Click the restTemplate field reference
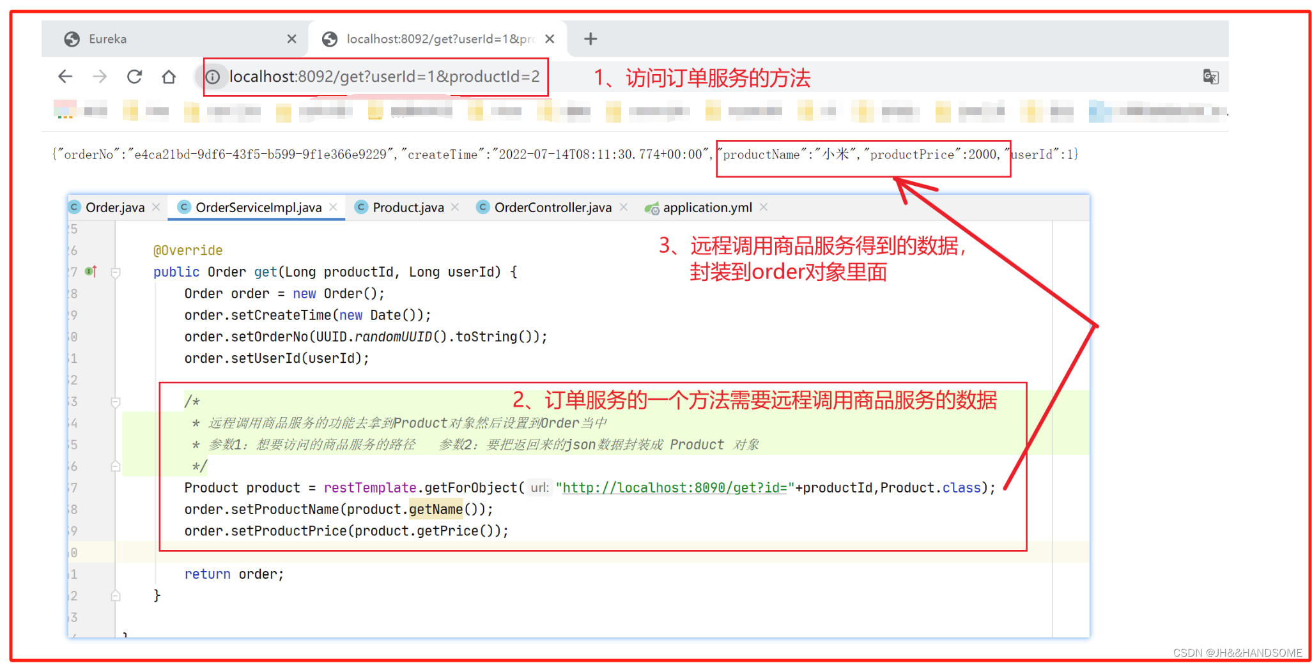This screenshot has width=1312, height=663. [x=370, y=488]
